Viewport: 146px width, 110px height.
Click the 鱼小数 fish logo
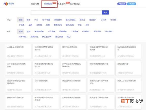9,4
